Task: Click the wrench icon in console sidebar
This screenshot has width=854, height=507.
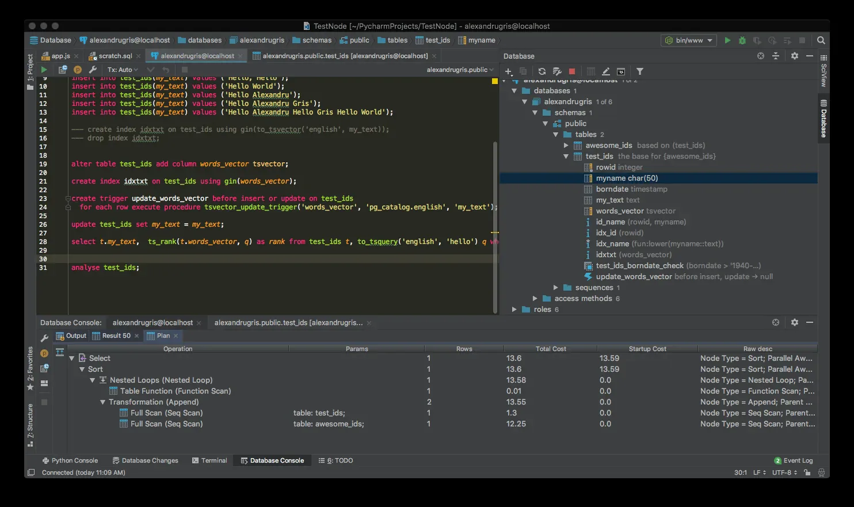Action: [44, 338]
